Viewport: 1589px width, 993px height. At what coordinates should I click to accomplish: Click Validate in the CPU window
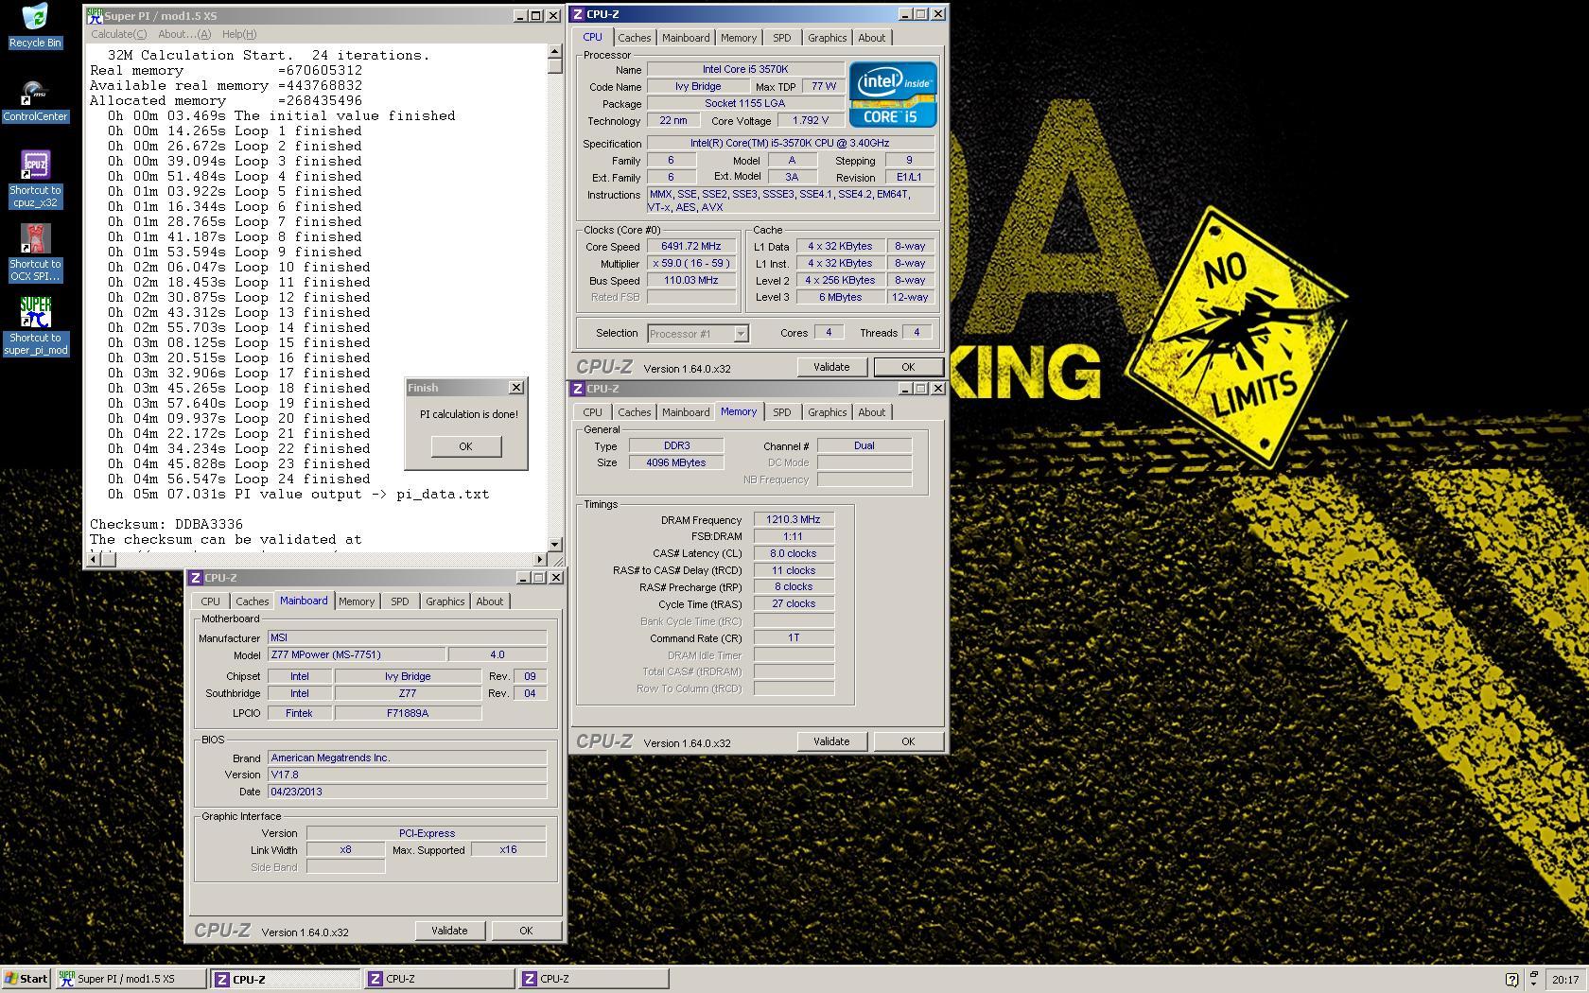831,367
